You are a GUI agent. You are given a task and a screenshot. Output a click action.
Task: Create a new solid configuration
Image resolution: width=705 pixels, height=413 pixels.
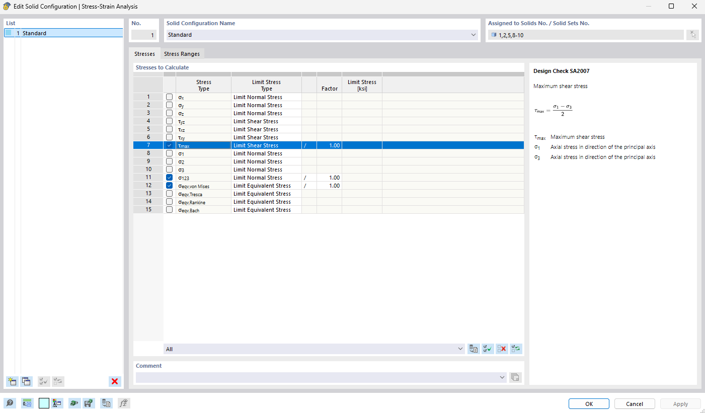point(12,381)
